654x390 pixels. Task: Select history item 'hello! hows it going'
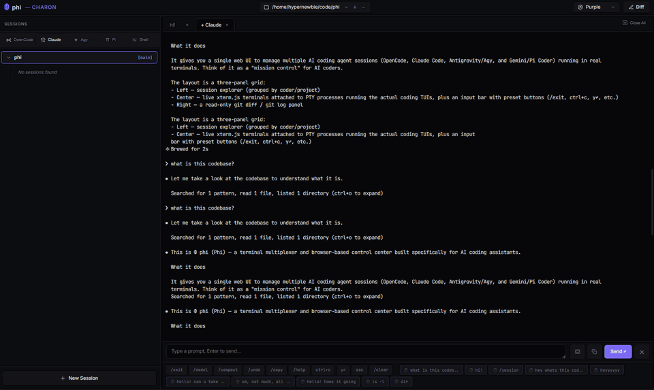pyautogui.click(x=328, y=381)
